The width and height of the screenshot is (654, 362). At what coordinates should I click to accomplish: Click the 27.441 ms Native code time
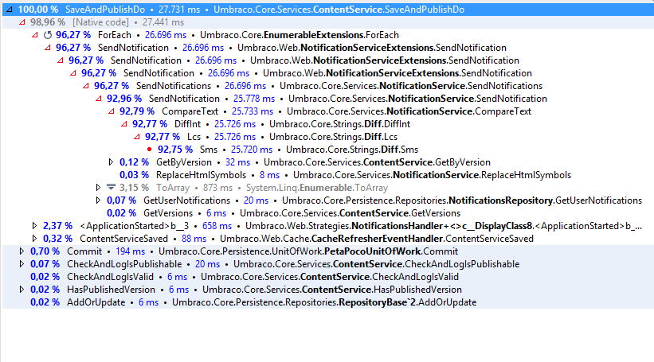pos(163,22)
